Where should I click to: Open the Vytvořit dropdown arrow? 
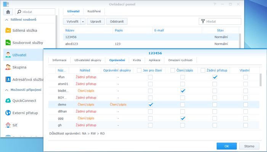pos(83,21)
